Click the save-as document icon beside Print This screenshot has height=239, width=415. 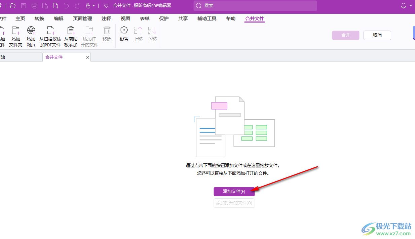pyautogui.click(x=45, y=6)
